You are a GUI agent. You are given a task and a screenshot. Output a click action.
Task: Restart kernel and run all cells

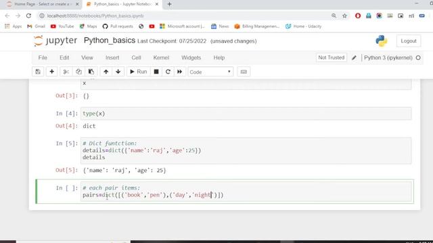(179, 72)
